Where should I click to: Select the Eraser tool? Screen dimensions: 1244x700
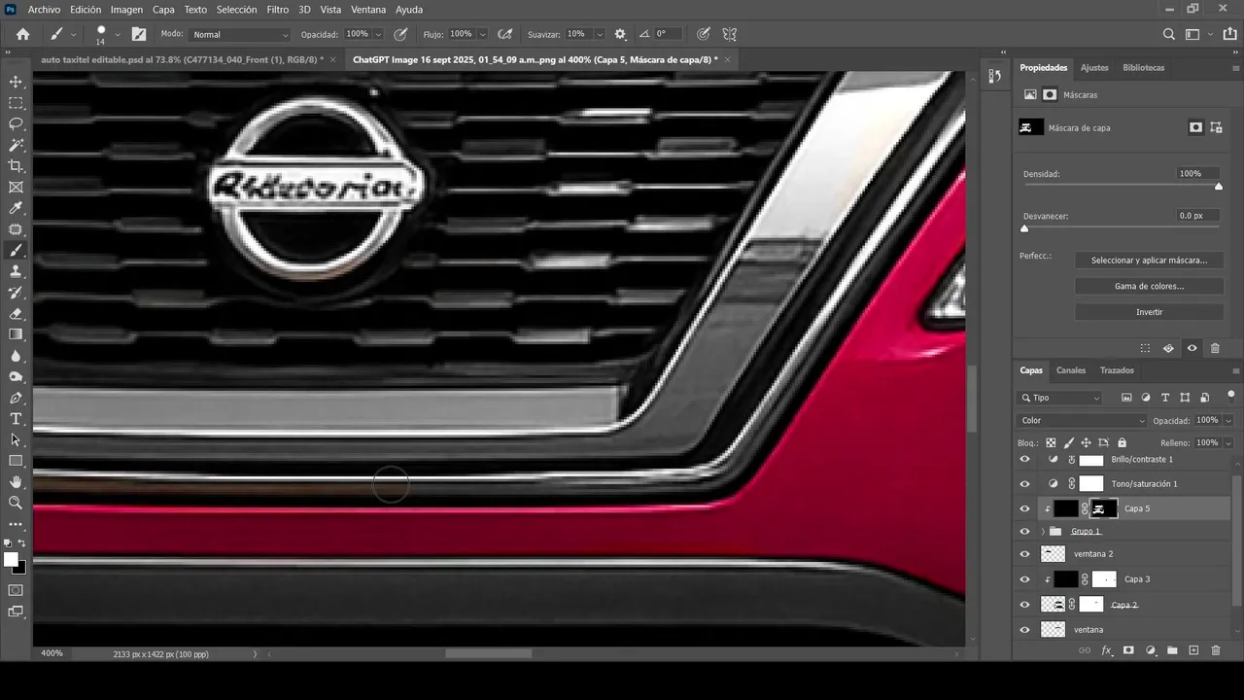(16, 314)
